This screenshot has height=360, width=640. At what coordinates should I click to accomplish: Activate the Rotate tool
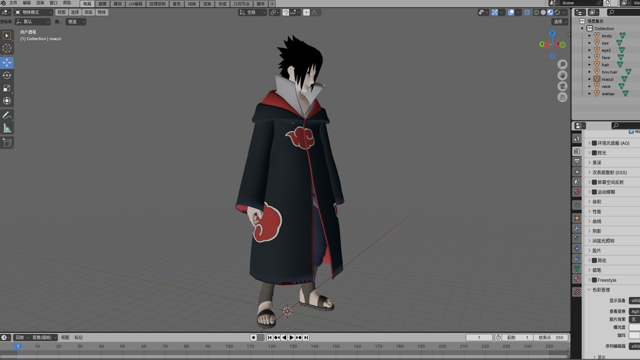[x=7, y=75]
